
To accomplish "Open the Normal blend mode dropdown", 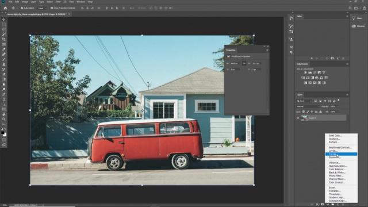I will 308,106.
